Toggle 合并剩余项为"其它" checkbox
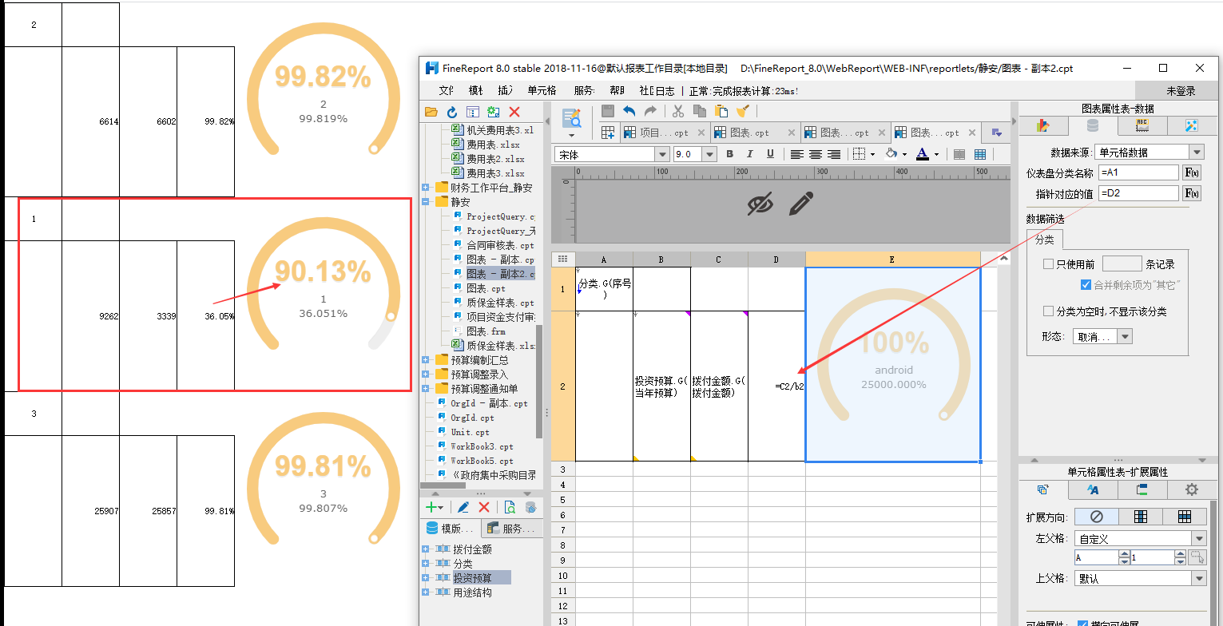The image size is (1223, 626). tap(1086, 285)
